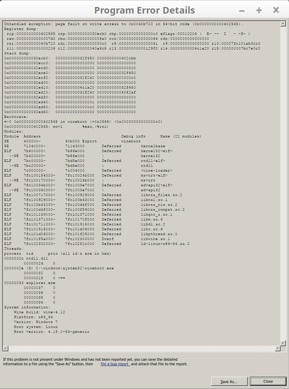Click the 'libgcc_s.so.1' module name
Screen dimensions: 289x389
point(157,214)
